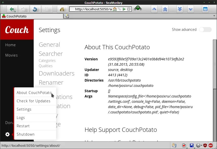Click the Settings page title
The width and height of the screenshot is (217, 149).
point(49,30)
